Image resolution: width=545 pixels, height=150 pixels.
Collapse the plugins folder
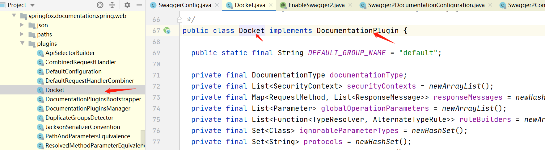click(22, 44)
